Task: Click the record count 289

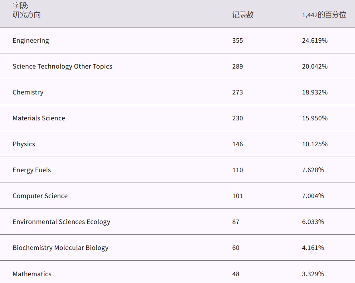Action: (237, 67)
